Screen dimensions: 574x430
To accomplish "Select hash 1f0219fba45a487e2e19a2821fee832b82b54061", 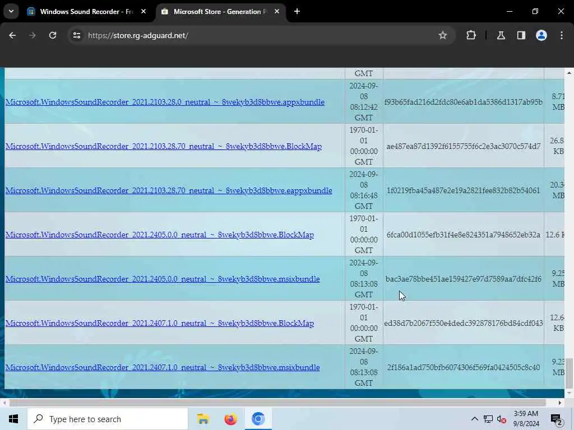I will coord(464,190).
